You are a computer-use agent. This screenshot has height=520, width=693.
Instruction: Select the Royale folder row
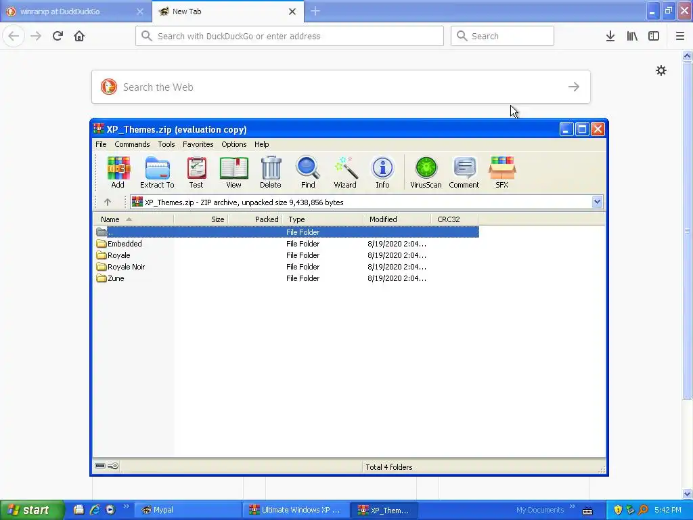coord(286,255)
